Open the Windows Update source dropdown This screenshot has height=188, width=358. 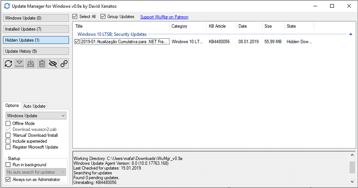click(36, 115)
